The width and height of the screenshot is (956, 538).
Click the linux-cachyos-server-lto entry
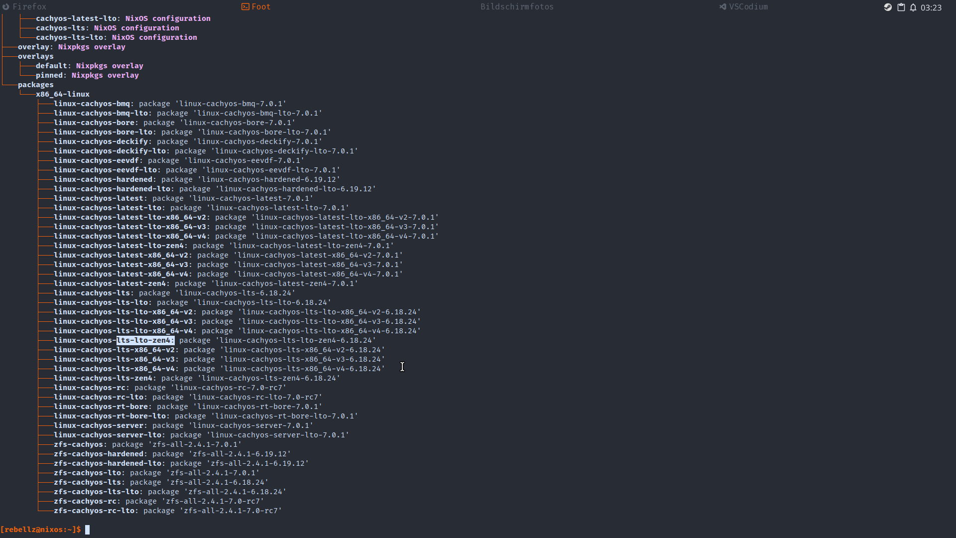click(x=107, y=435)
